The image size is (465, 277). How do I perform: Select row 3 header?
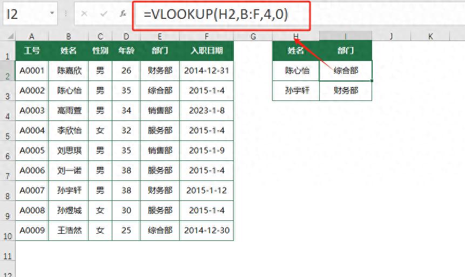click(8, 91)
